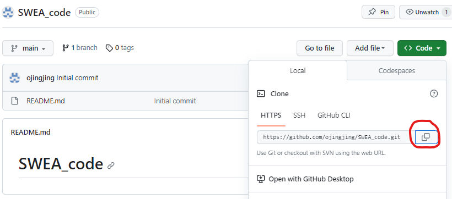Select the HTTPS clone option
Viewport: 452px width, 199px height.
(x=271, y=115)
